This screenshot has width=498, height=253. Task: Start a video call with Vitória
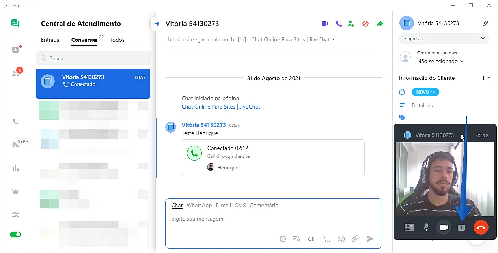tap(325, 24)
